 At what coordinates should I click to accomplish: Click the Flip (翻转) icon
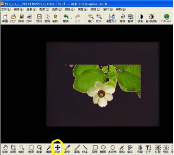130,17
